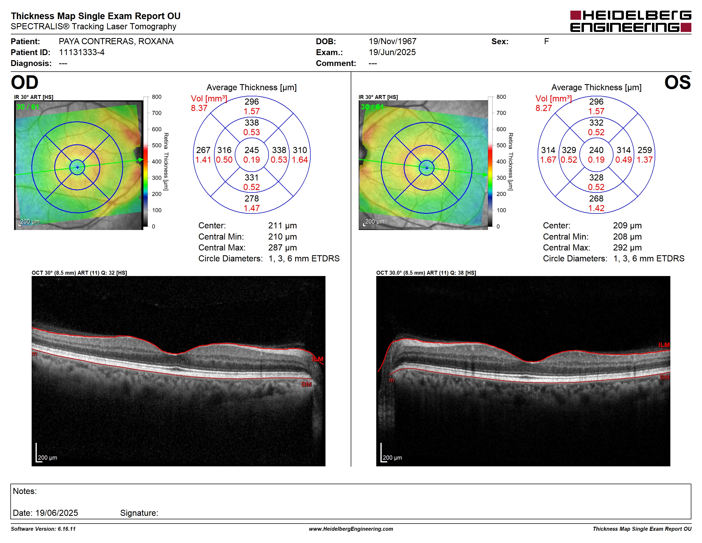This screenshot has width=702, height=543.
Task: Click the OD infrared fundus thickness map
Action: point(78,165)
